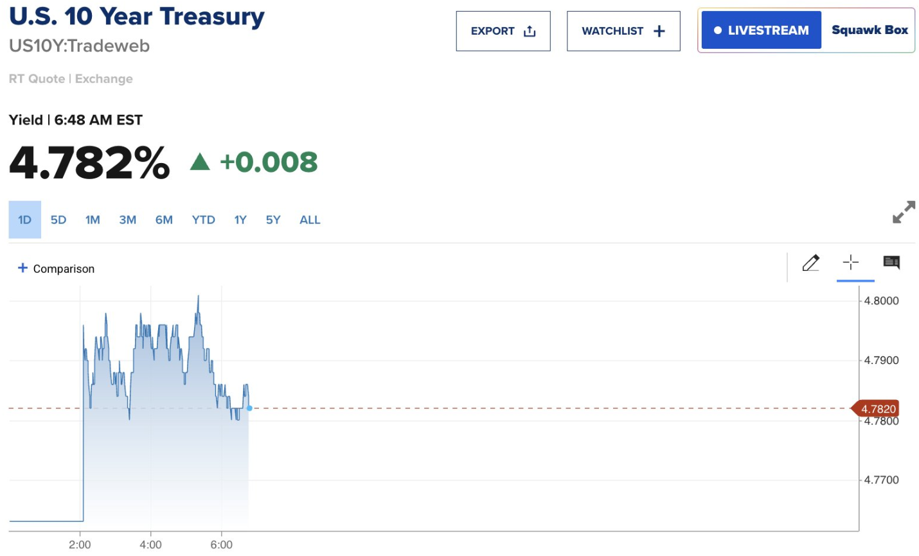
Task: Open the Livestream button
Action: tap(762, 30)
